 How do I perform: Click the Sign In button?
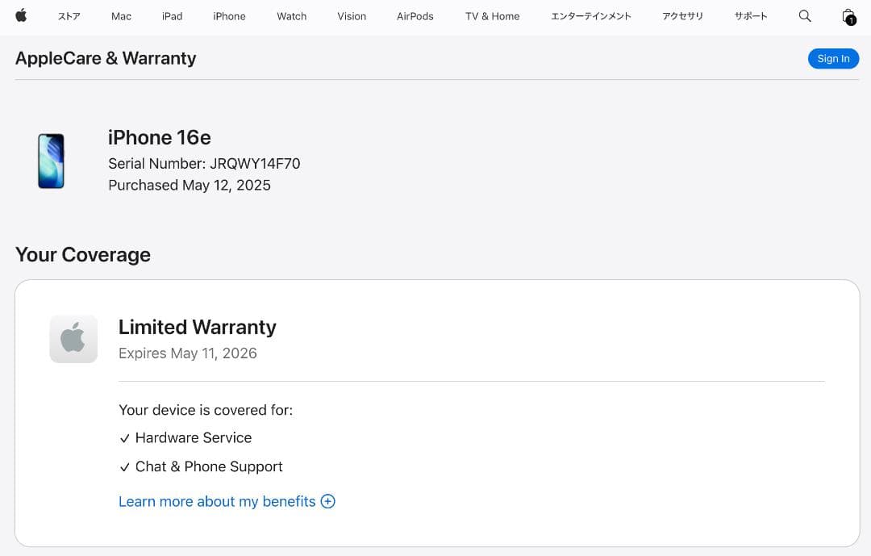pyautogui.click(x=833, y=58)
